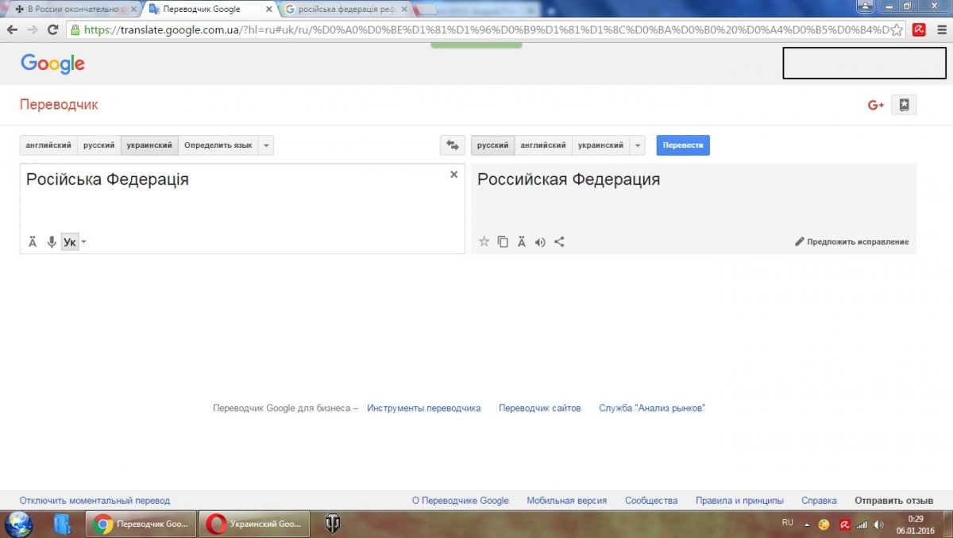Click the Google+ icon
This screenshot has height=538, width=953.
tap(875, 105)
